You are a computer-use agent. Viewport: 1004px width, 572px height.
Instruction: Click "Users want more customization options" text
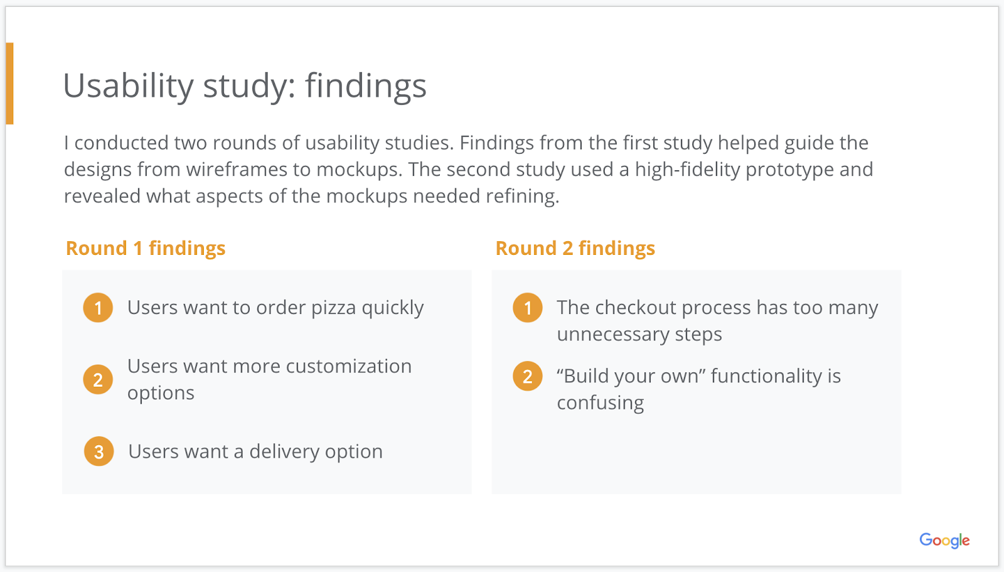pos(269,379)
